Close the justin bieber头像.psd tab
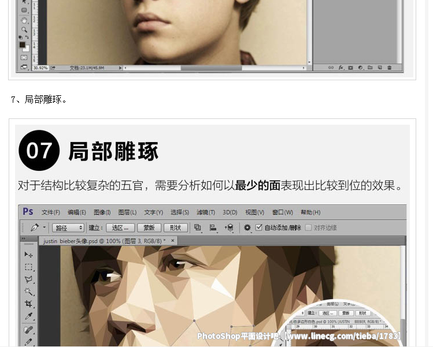433x347 pixels. pyautogui.click(x=173, y=241)
